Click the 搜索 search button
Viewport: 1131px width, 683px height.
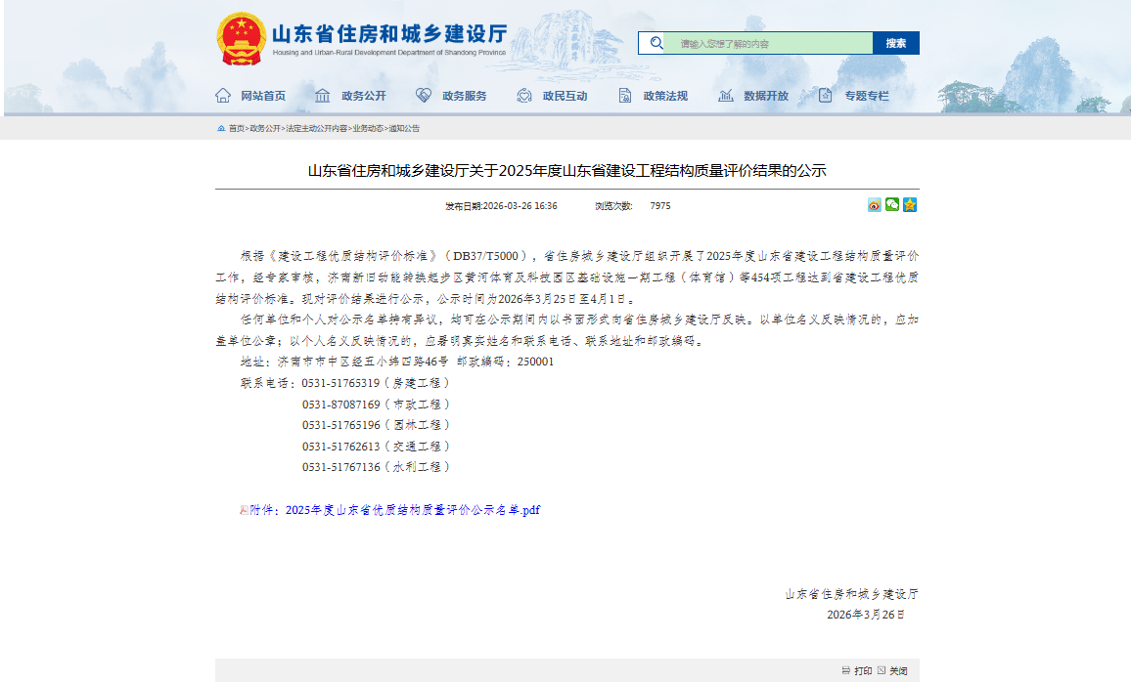(x=895, y=43)
